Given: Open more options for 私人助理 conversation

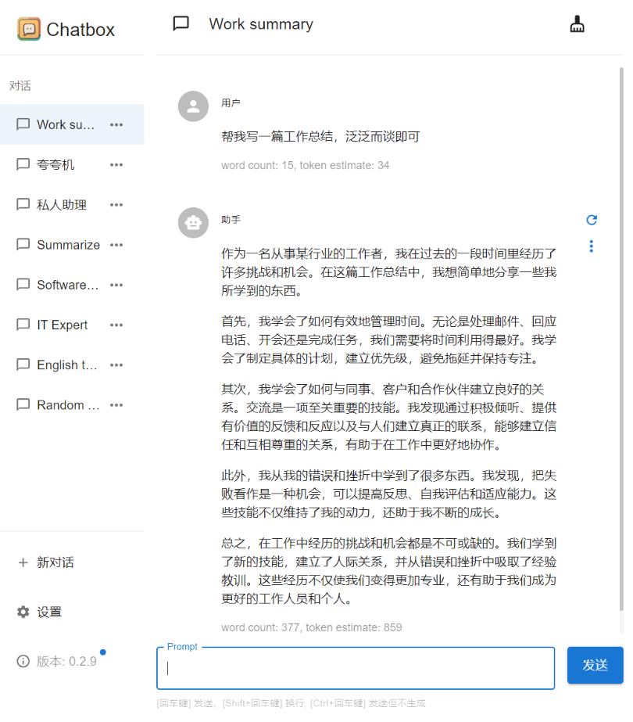Looking at the screenshot, I should pos(116,205).
